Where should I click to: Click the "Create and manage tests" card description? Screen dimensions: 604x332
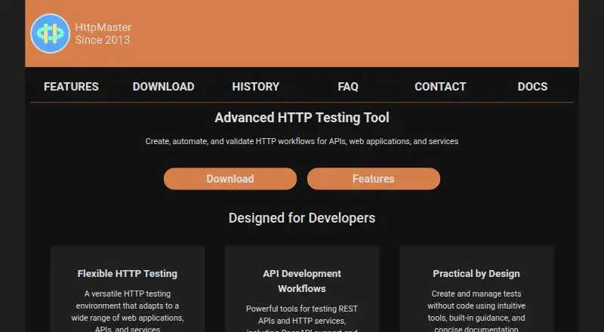(x=476, y=311)
